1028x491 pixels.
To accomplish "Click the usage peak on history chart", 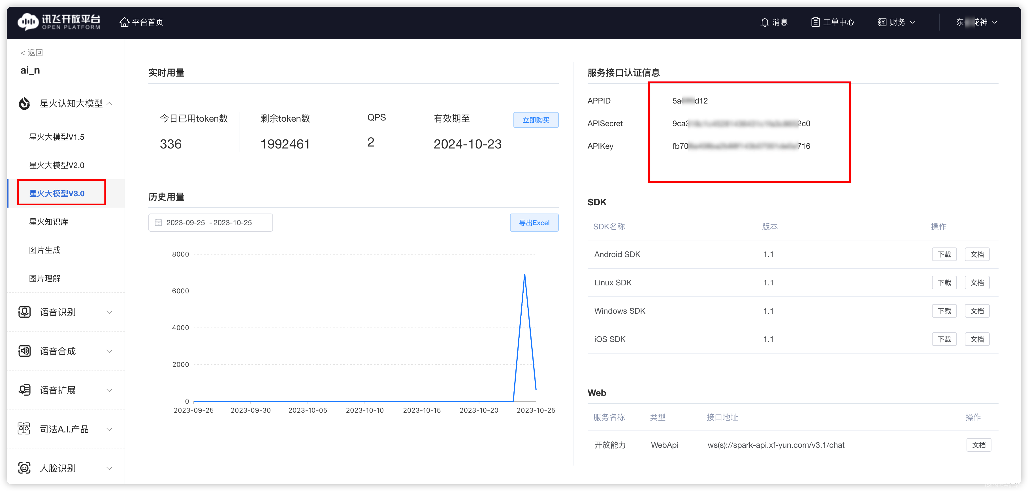I will click(524, 275).
